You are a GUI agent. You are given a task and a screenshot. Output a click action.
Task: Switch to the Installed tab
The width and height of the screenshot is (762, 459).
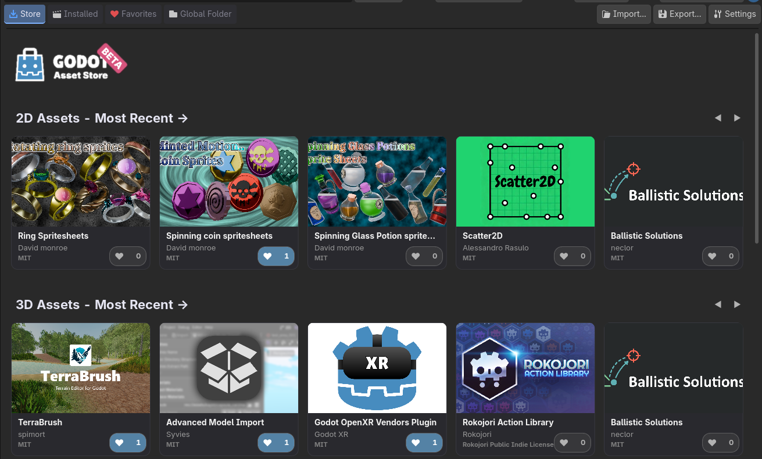pos(75,14)
